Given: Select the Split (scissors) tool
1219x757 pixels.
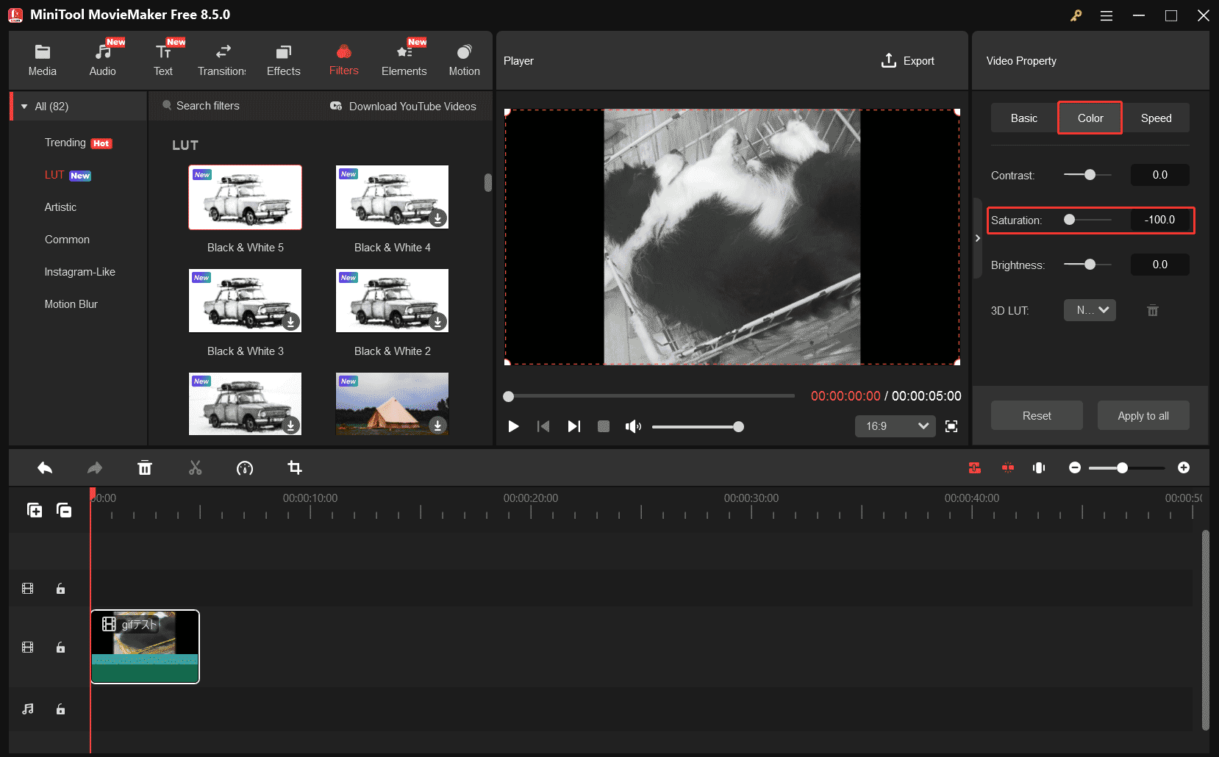Looking at the screenshot, I should pyautogui.click(x=195, y=467).
